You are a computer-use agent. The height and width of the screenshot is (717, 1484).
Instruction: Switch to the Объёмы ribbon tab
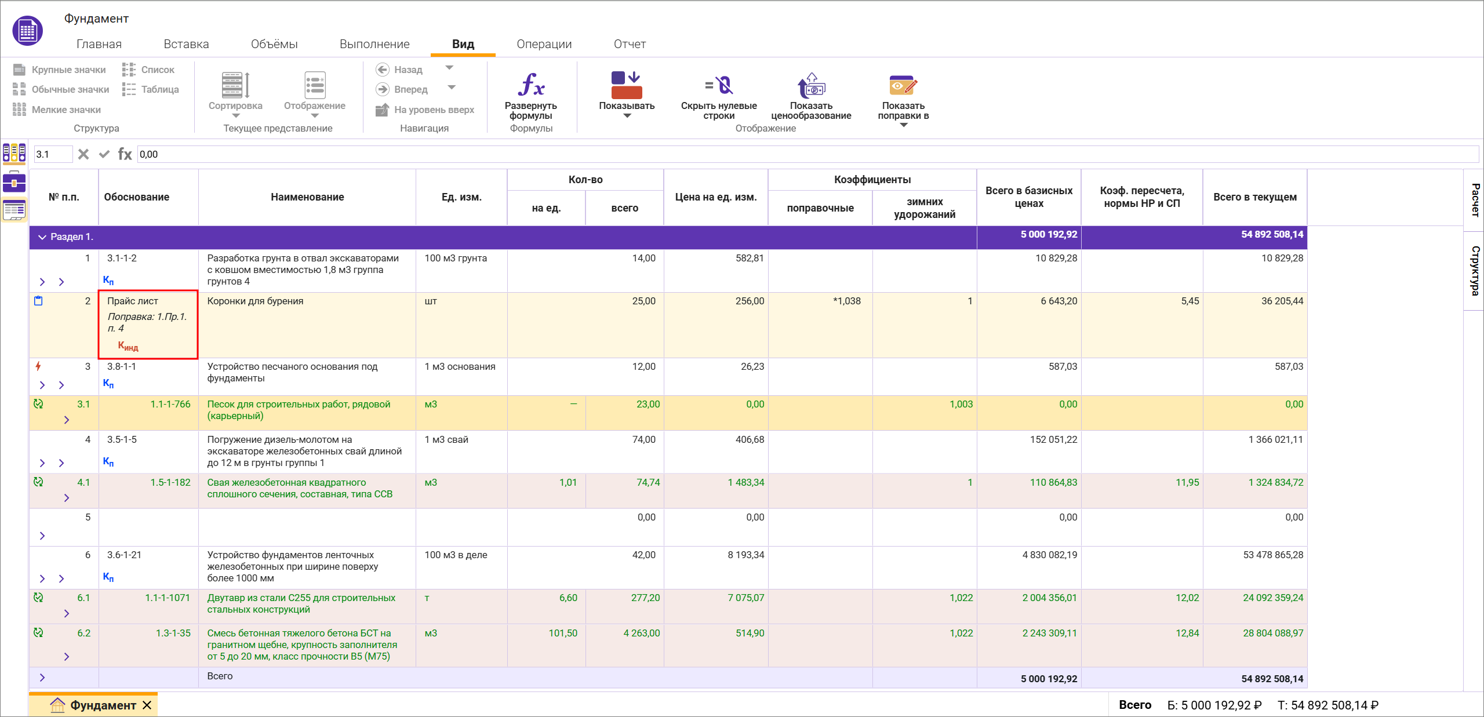pyautogui.click(x=274, y=44)
